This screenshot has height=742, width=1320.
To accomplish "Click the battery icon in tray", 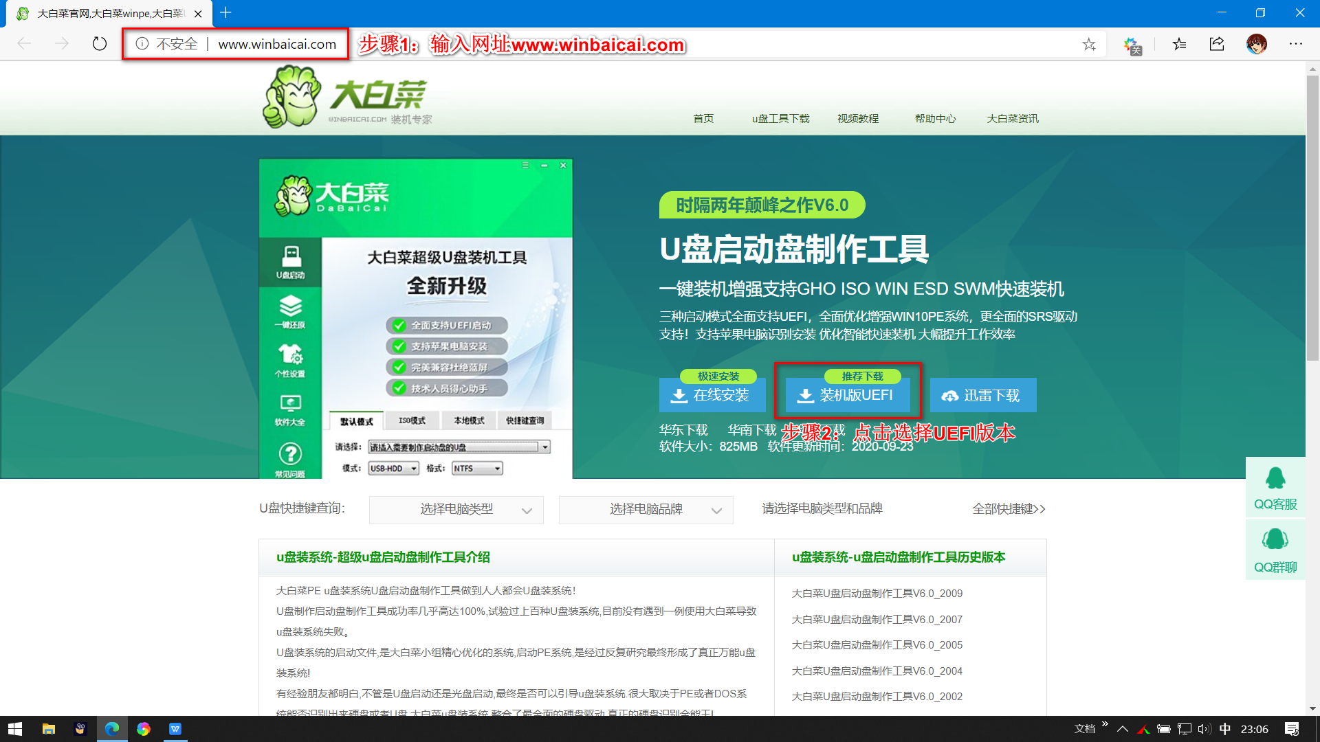I will pos(1164,729).
